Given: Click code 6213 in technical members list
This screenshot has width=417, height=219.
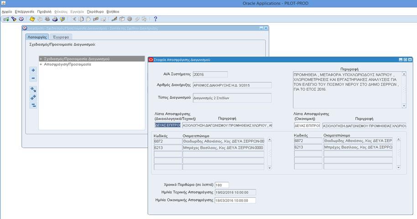Looking at the screenshot, I should pyautogui.click(x=168, y=148).
